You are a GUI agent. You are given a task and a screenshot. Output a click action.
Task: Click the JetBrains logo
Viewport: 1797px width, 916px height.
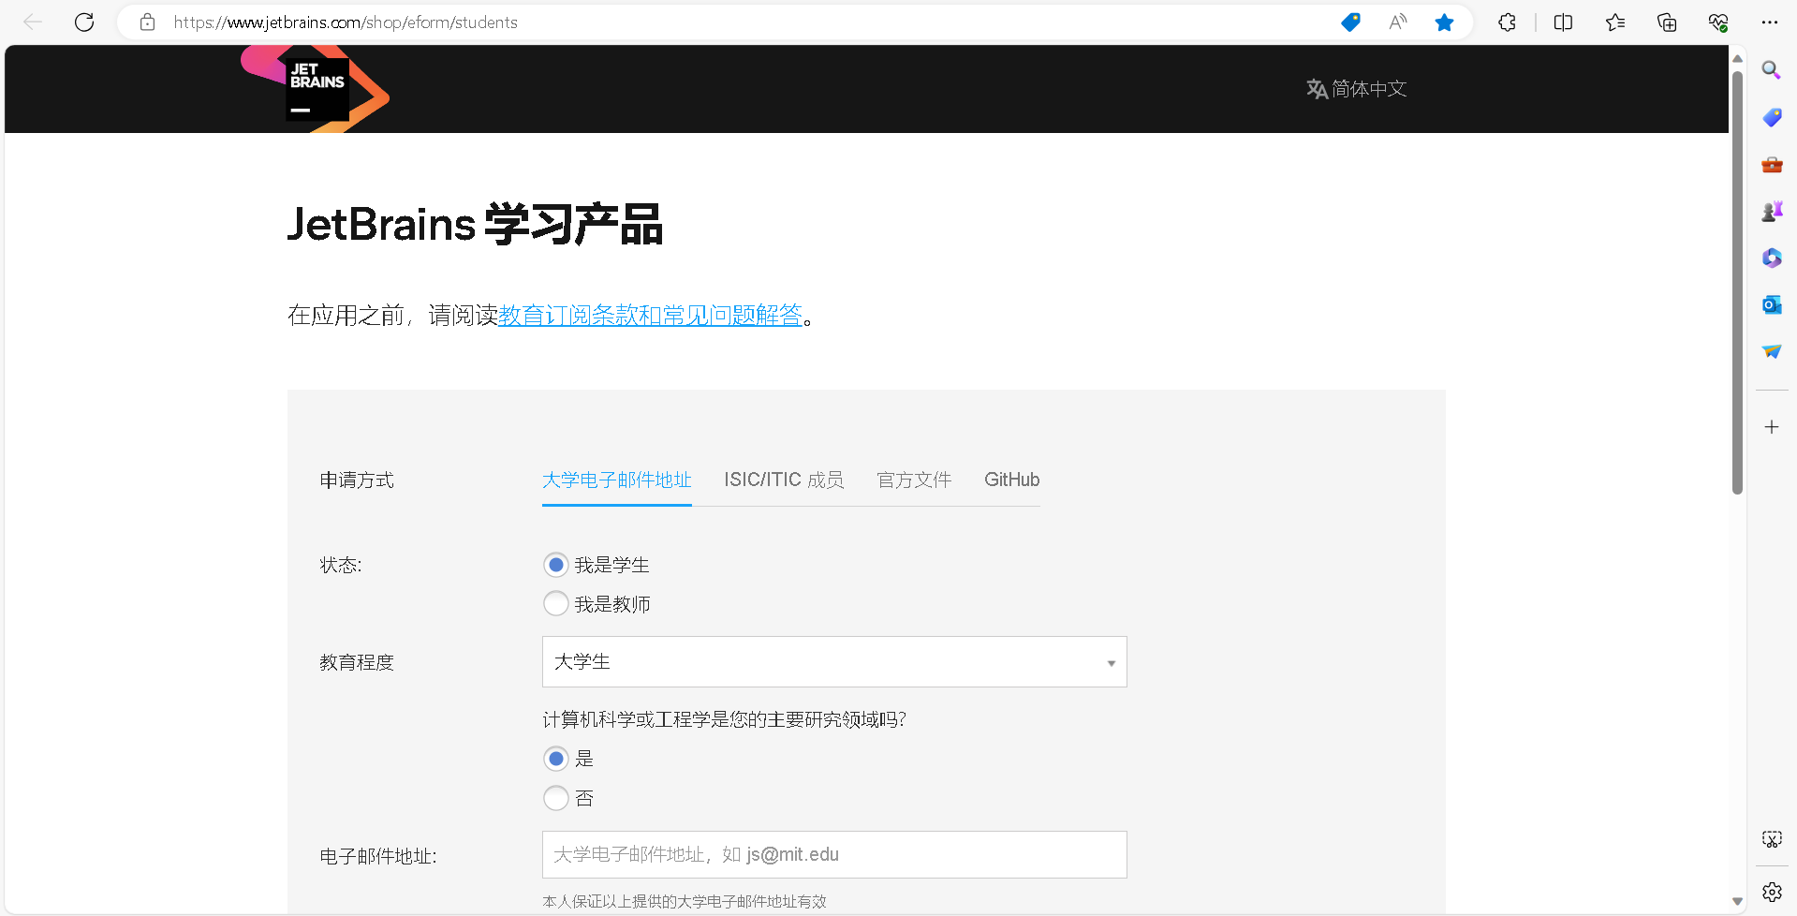point(316,89)
